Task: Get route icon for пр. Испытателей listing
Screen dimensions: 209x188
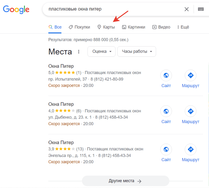Action: point(191,75)
